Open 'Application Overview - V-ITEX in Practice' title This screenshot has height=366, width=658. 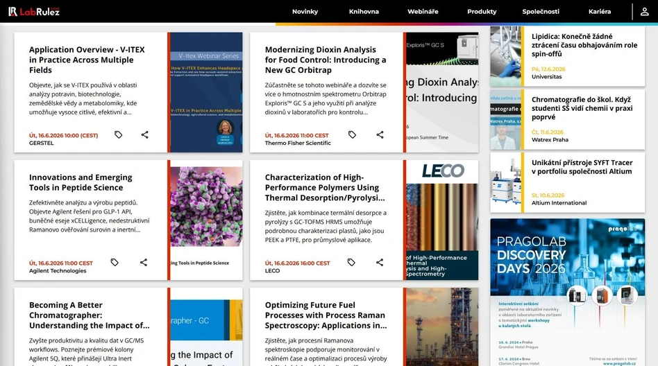point(87,60)
